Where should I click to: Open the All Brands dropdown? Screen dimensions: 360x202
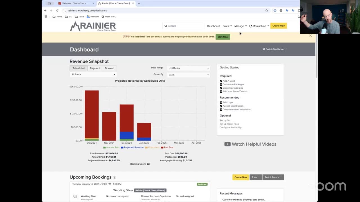93,74
